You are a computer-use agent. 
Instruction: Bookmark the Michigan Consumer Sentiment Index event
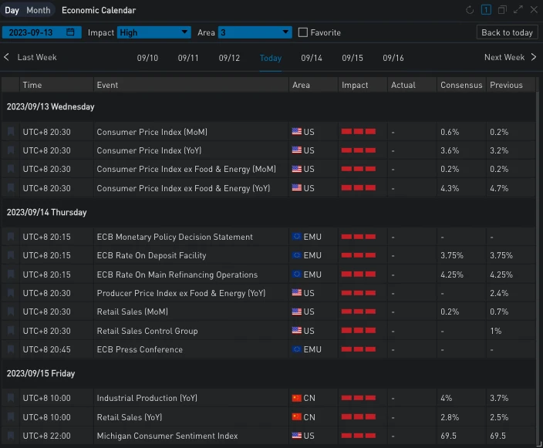coord(11,436)
